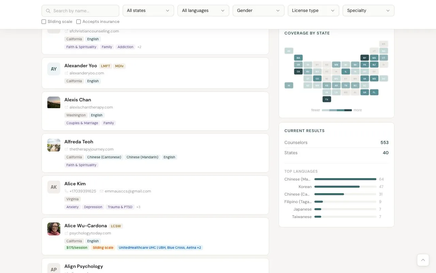Click the fewer-to-more color legend bar
The width and height of the screenshot is (436, 273).
point(337,110)
